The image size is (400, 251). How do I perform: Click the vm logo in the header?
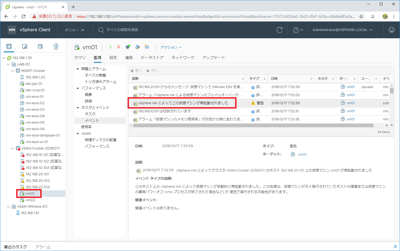pyautogui.click(x=12, y=30)
